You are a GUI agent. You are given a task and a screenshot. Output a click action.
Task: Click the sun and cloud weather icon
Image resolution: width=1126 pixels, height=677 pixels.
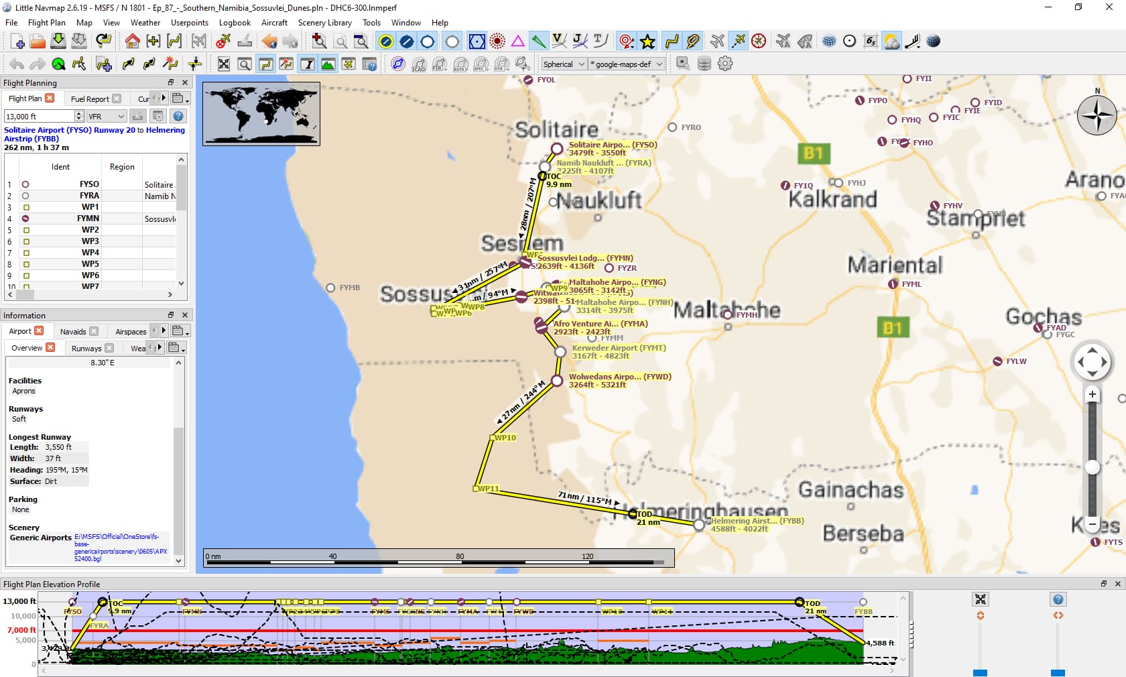click(891, 42)
